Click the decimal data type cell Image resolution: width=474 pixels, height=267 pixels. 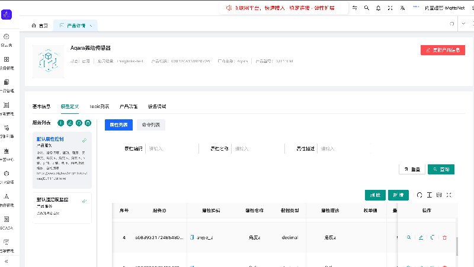[290, 238]
